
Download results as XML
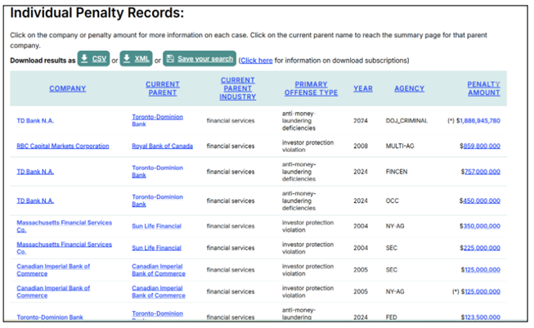pyautogui.click(x=136, y=59)
